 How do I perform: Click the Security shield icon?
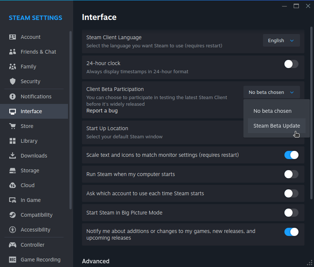pyautogui.click(x=13, y=81)
